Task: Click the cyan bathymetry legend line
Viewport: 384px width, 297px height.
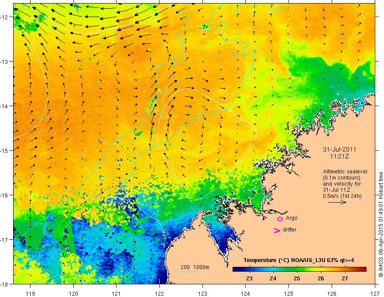Action: [189, 272]
